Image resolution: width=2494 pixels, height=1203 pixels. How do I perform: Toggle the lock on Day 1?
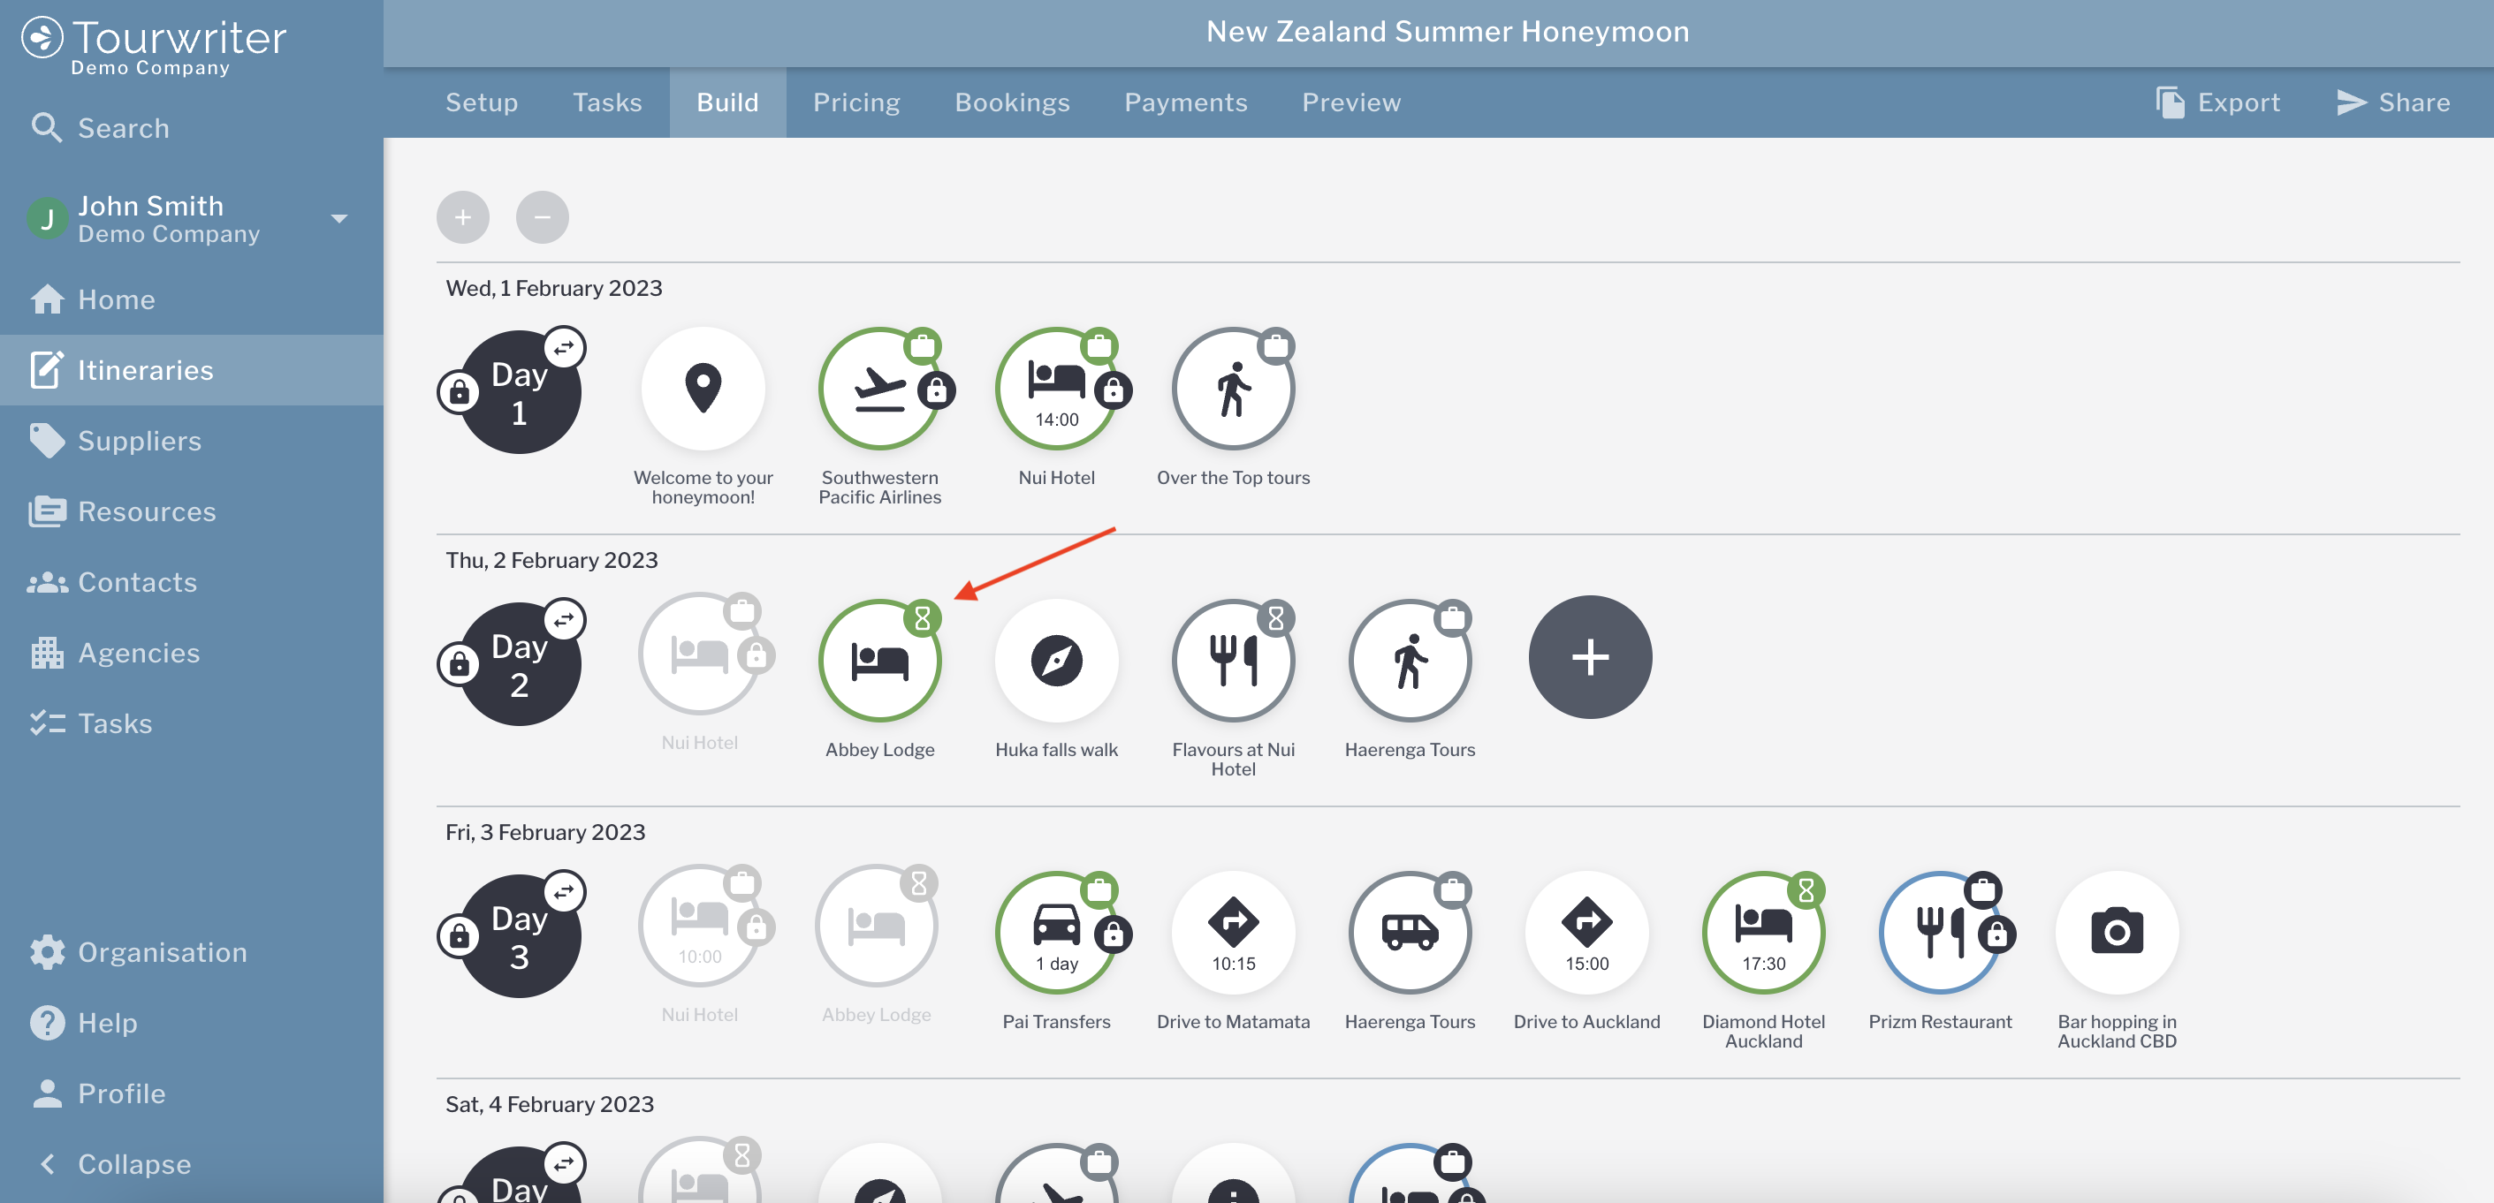coord(459,392)
